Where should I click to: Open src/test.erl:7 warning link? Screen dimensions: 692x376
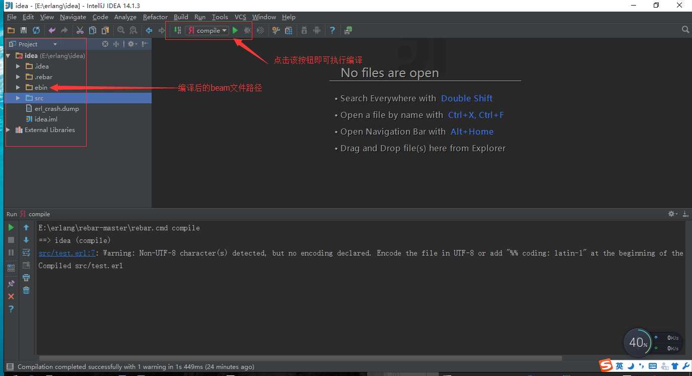[67, 253]
